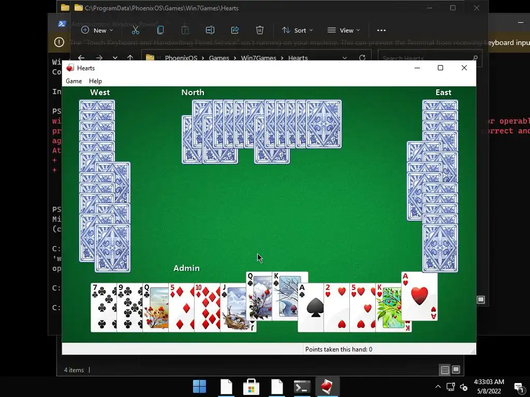Switch to large icons view in File Explorer
Screen dimensions: 530x397
click(x=456, y=370)
